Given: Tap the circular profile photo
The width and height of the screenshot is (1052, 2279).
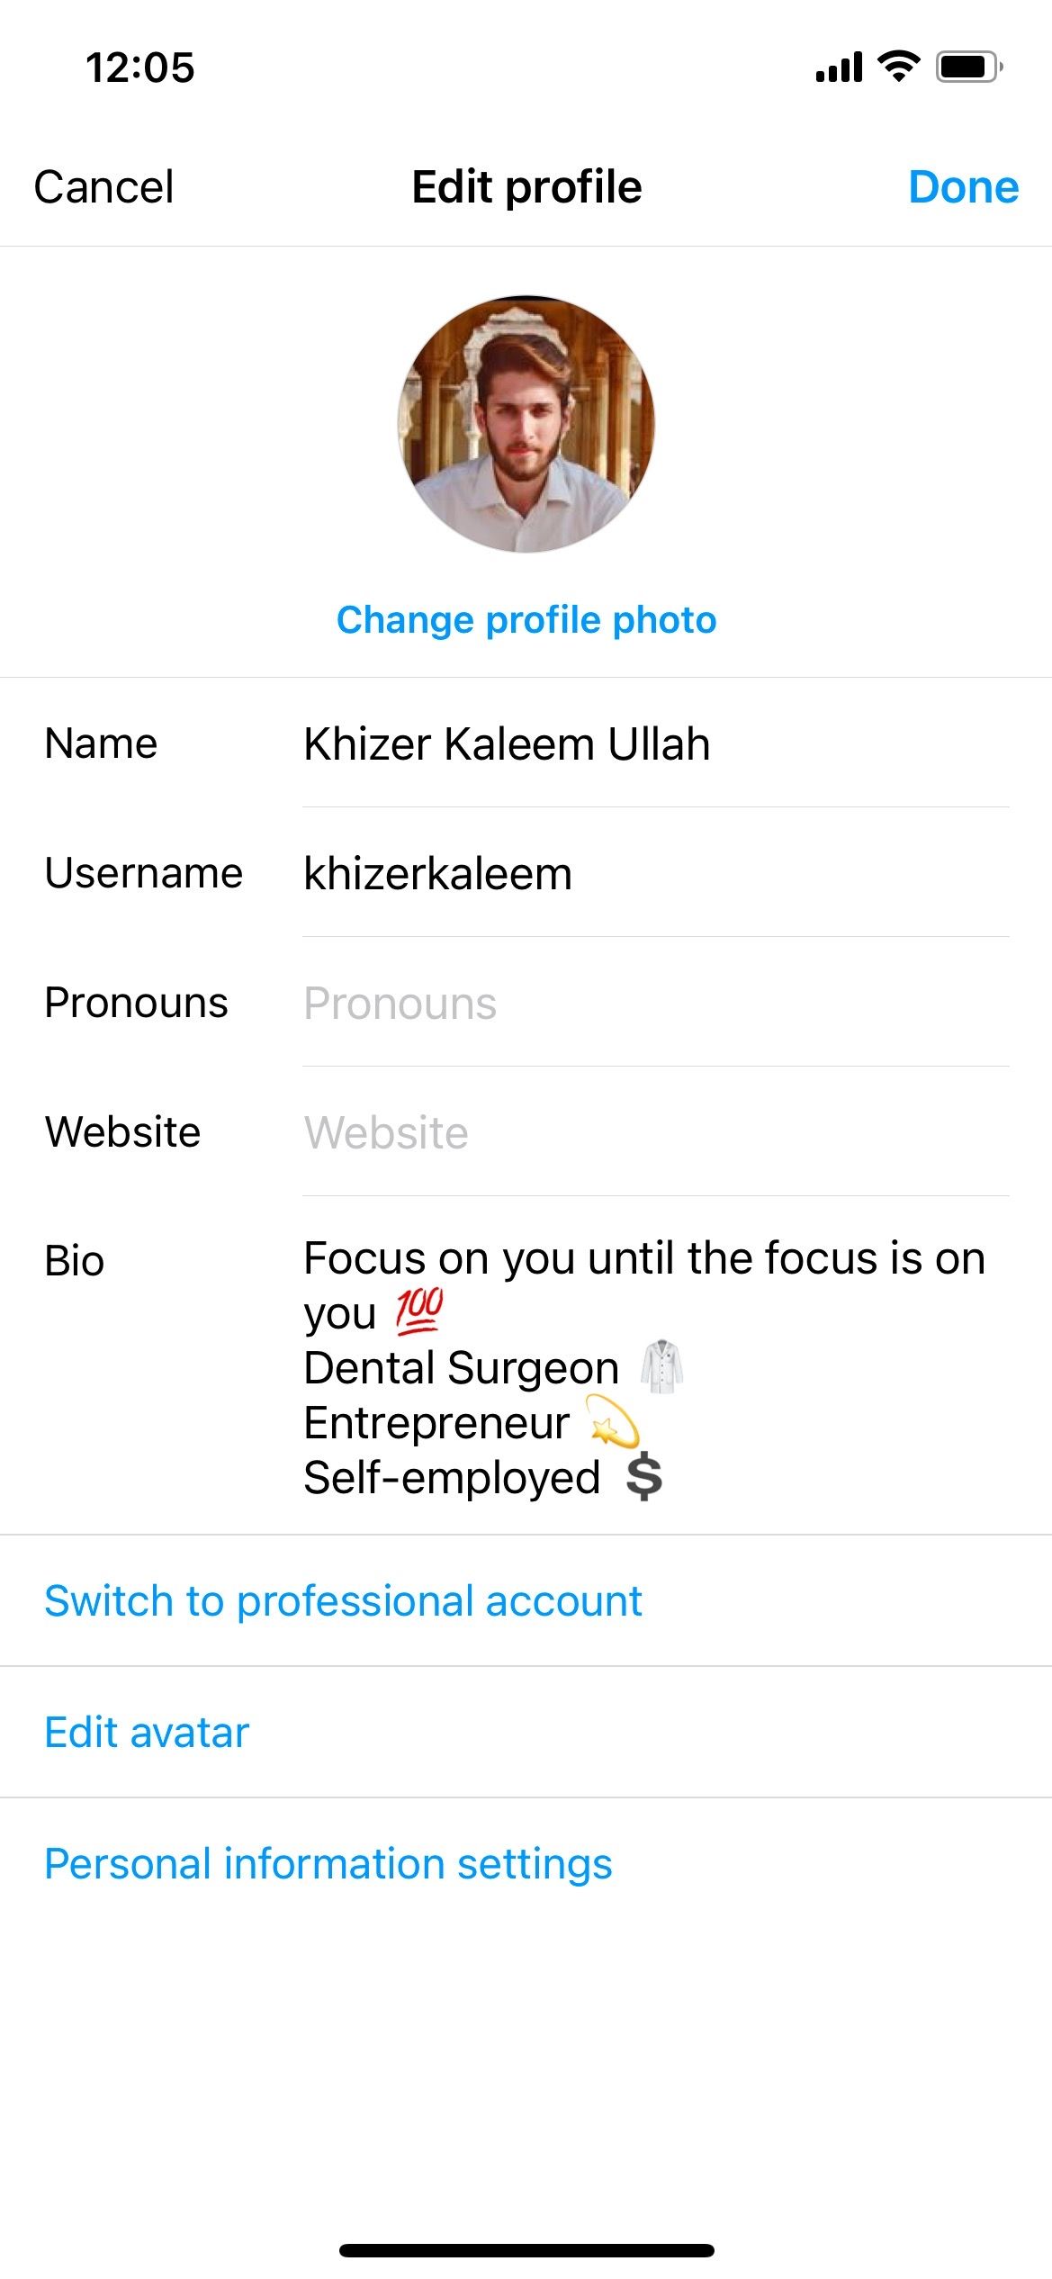Looking at the screenshot, I should (526, 424).
